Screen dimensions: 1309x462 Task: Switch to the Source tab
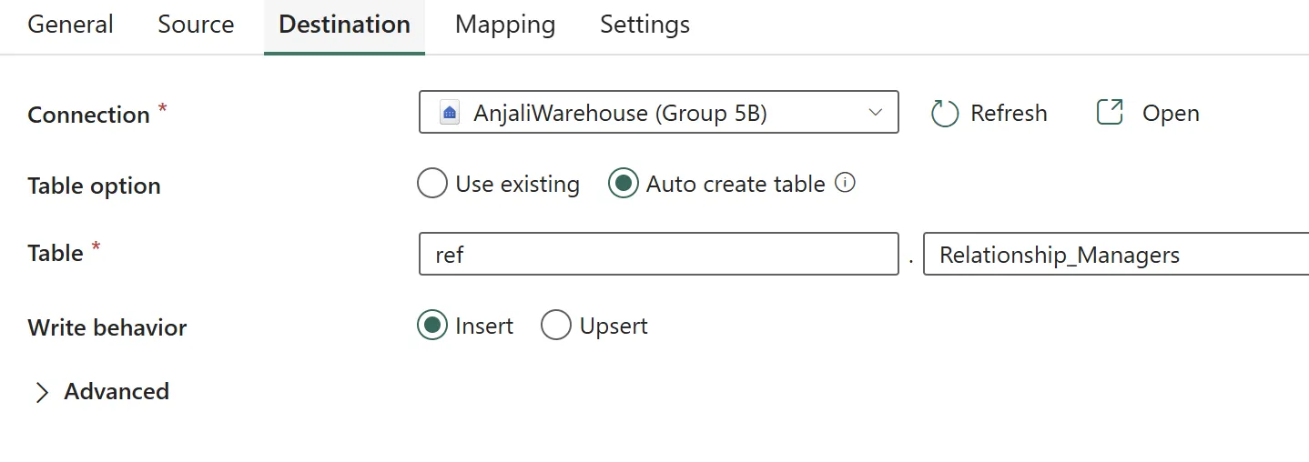[196, 25]
